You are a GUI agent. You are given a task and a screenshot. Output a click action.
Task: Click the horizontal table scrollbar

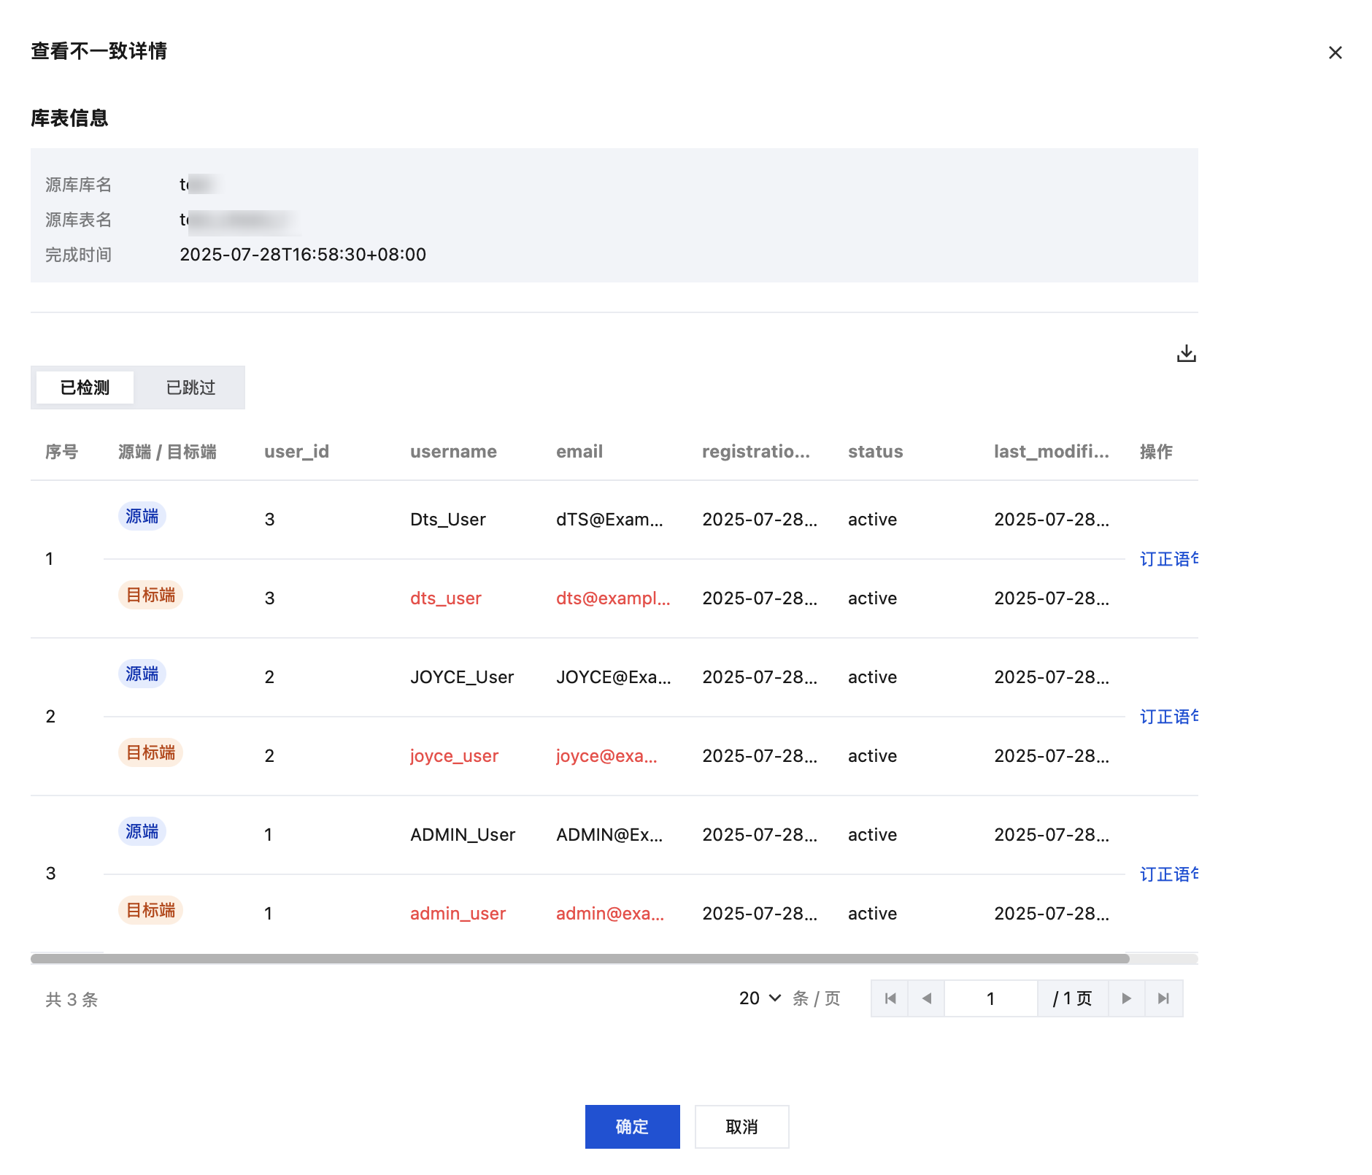(x=579, y=958)
